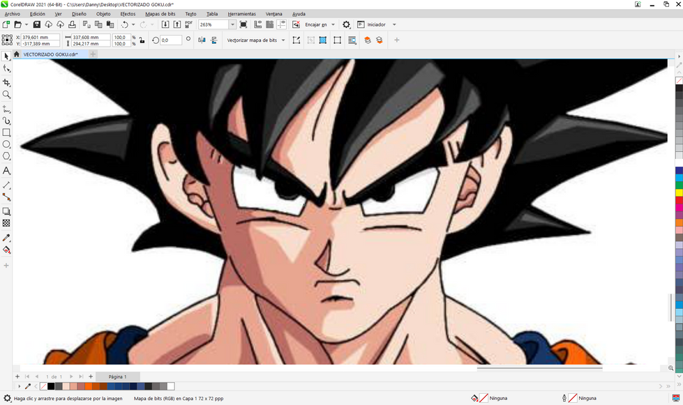Click the Export icon

(177, 25)
